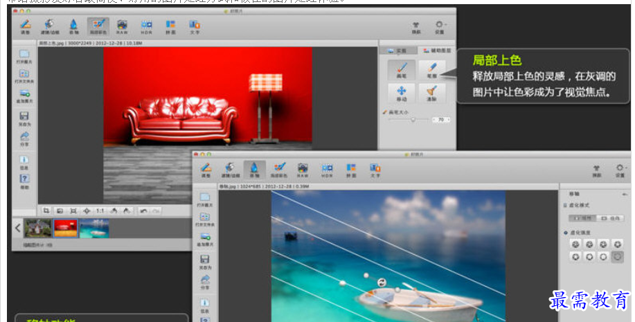The height and width of the screenshot is (322, 635).
Task: Click 另存为 floppy icon in red sofa window
Action: (x=24, y=119)
